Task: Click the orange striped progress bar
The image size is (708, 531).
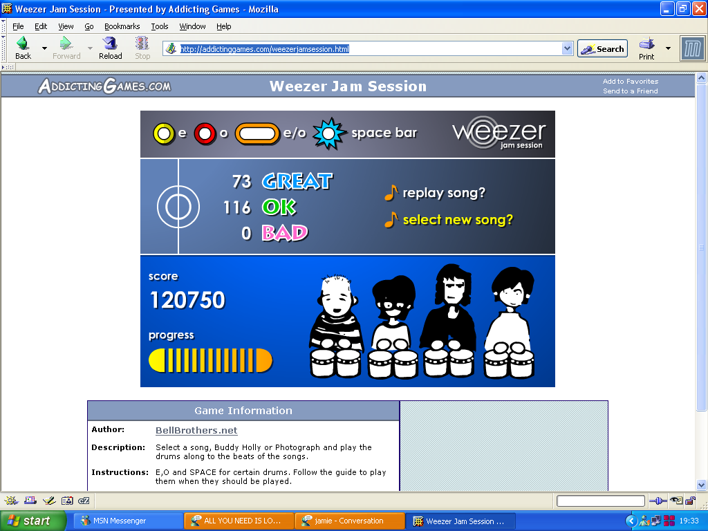Action: click(209, 360)
